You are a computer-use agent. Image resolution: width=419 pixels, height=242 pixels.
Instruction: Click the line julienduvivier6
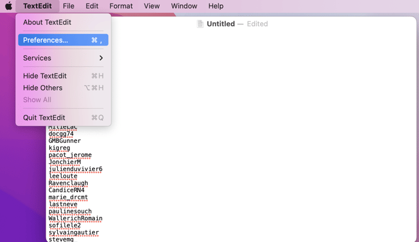click(x=76, y=169)
